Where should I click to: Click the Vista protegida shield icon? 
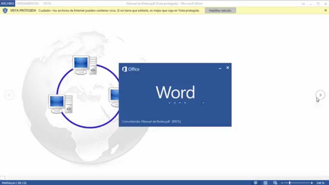[5, 11]
